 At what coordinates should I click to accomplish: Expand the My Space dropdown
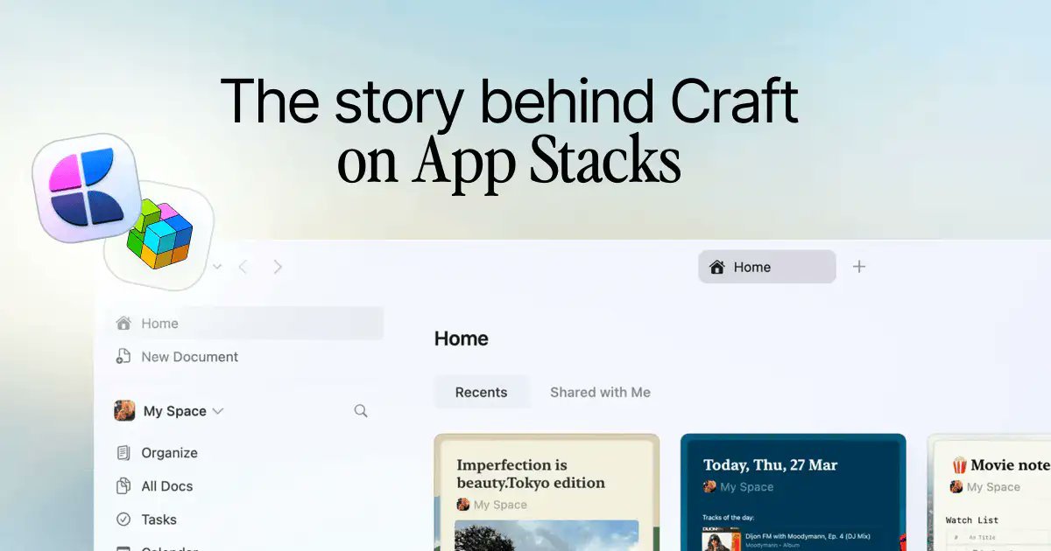pyautogui.click(x=218, y=411)
